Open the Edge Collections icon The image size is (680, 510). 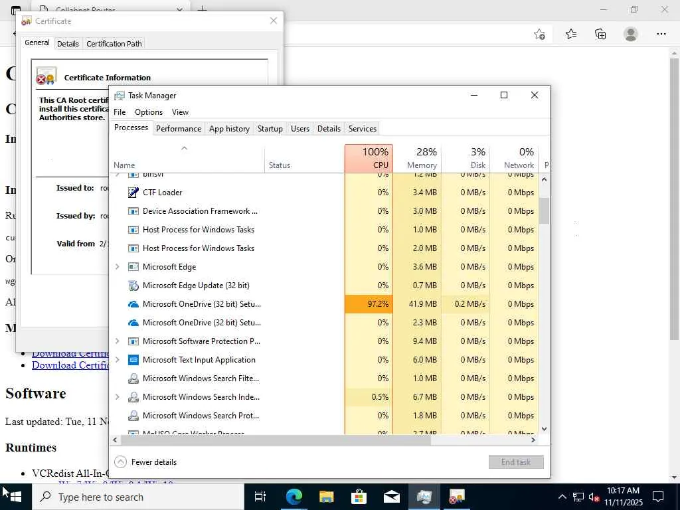(x=600, y=34)
